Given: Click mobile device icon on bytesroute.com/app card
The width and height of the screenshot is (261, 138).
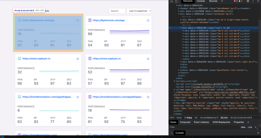Looking at the screenshot, I should [x=90, y=20].
